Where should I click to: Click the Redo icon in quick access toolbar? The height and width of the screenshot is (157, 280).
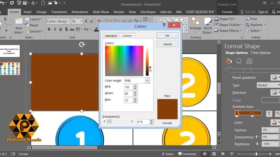(12, 3)
